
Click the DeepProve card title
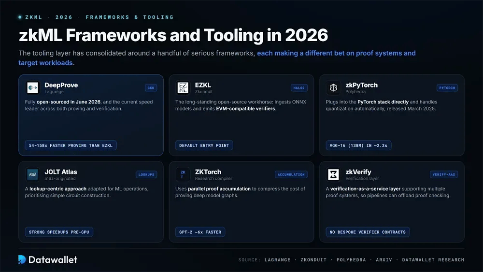coord(61,85)
